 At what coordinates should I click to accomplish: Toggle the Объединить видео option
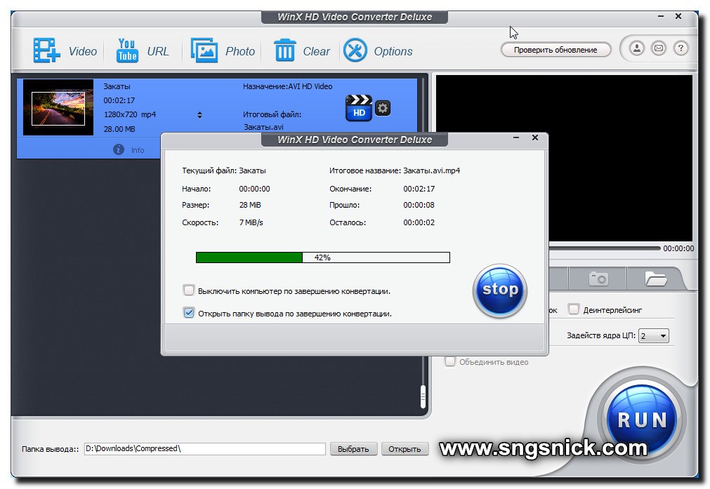tap(449, 361)
